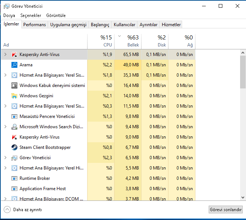Viewport: 246px width, 220px height.
Task: Click the %2,1 CPU value of Windows Gezgini
Action: pos(107,96)
